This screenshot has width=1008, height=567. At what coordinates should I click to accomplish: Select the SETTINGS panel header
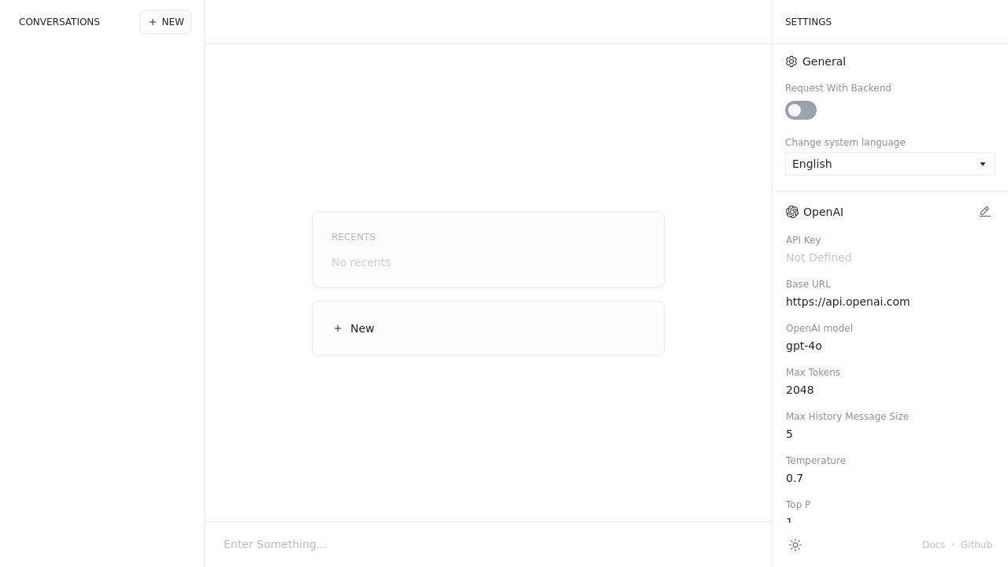(x=808, y=22)
